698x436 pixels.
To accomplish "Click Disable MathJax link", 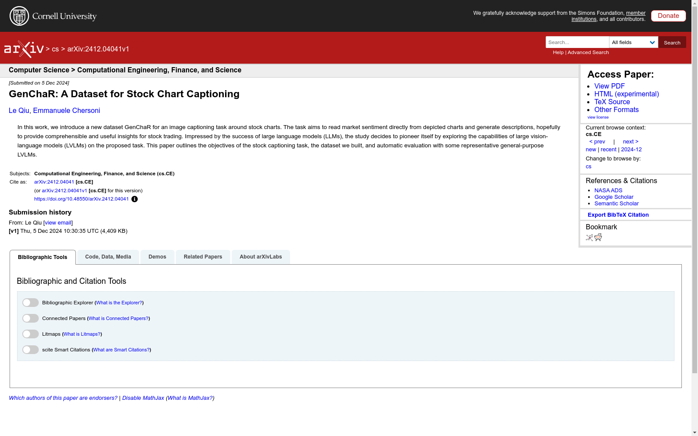I will coord(143,398).
